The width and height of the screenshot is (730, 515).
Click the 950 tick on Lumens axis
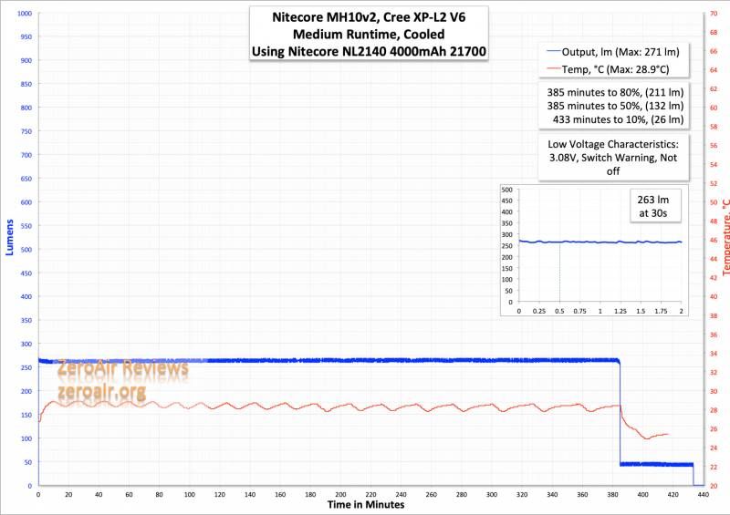tap(26, 36)
